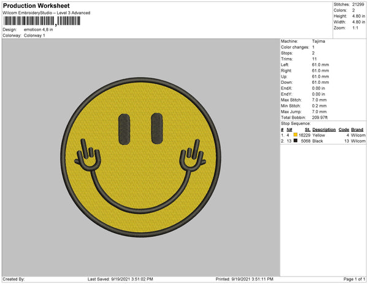Click the Left value 61.0 mm
The image size is (368, 284).
tap(320, 65)
